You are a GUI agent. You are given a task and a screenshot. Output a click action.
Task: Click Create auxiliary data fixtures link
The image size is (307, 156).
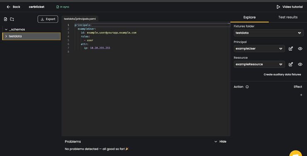point(282,74)
